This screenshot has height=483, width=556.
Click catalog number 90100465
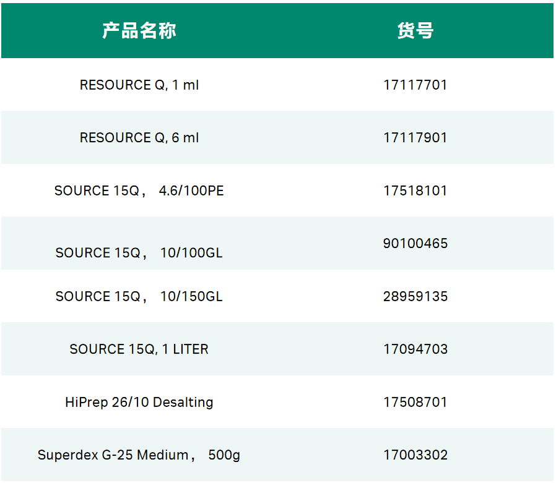coord(414,243)
